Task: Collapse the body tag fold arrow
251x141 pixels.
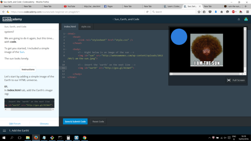Action: (x=66, y=49)
